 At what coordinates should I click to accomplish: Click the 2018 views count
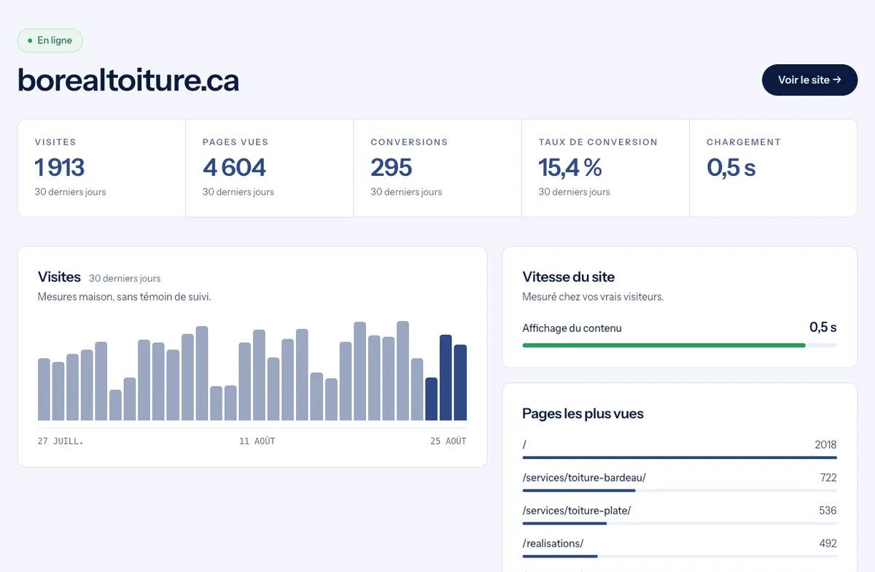tap(825, 444)
